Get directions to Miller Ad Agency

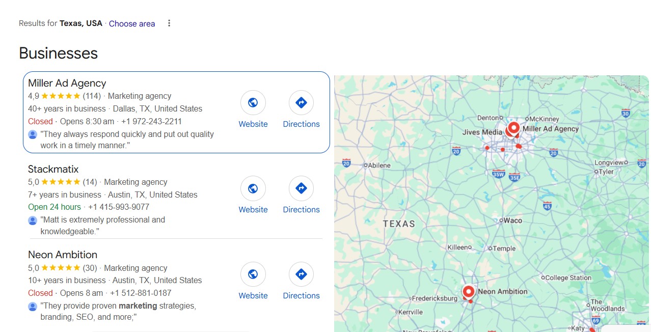pyautogui.click(x=301, y=103)
